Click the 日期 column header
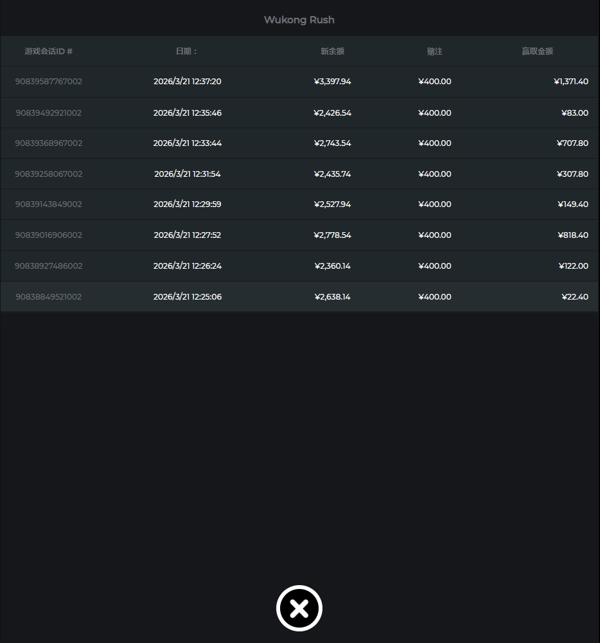600x643 pixels. (x=187, y=51)
